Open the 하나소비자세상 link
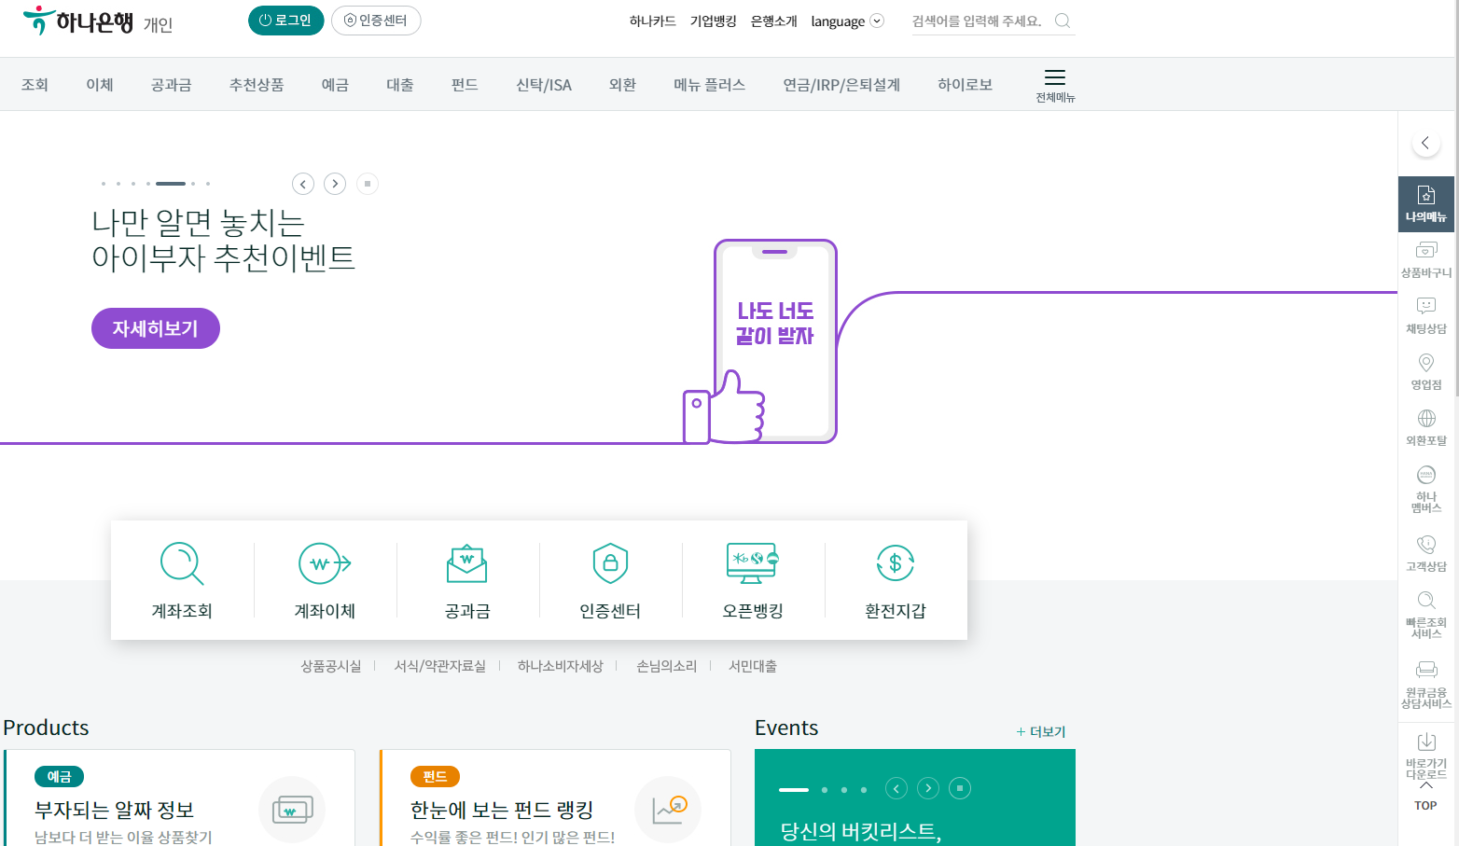The image size is (1459, 846). [x=561, y=666]
